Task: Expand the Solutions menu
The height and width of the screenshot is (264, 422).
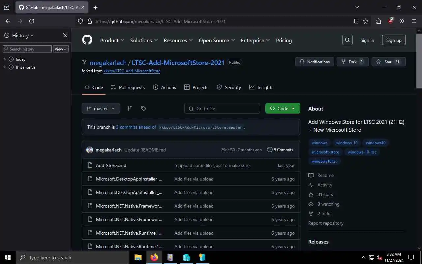Action: point(144,40)
